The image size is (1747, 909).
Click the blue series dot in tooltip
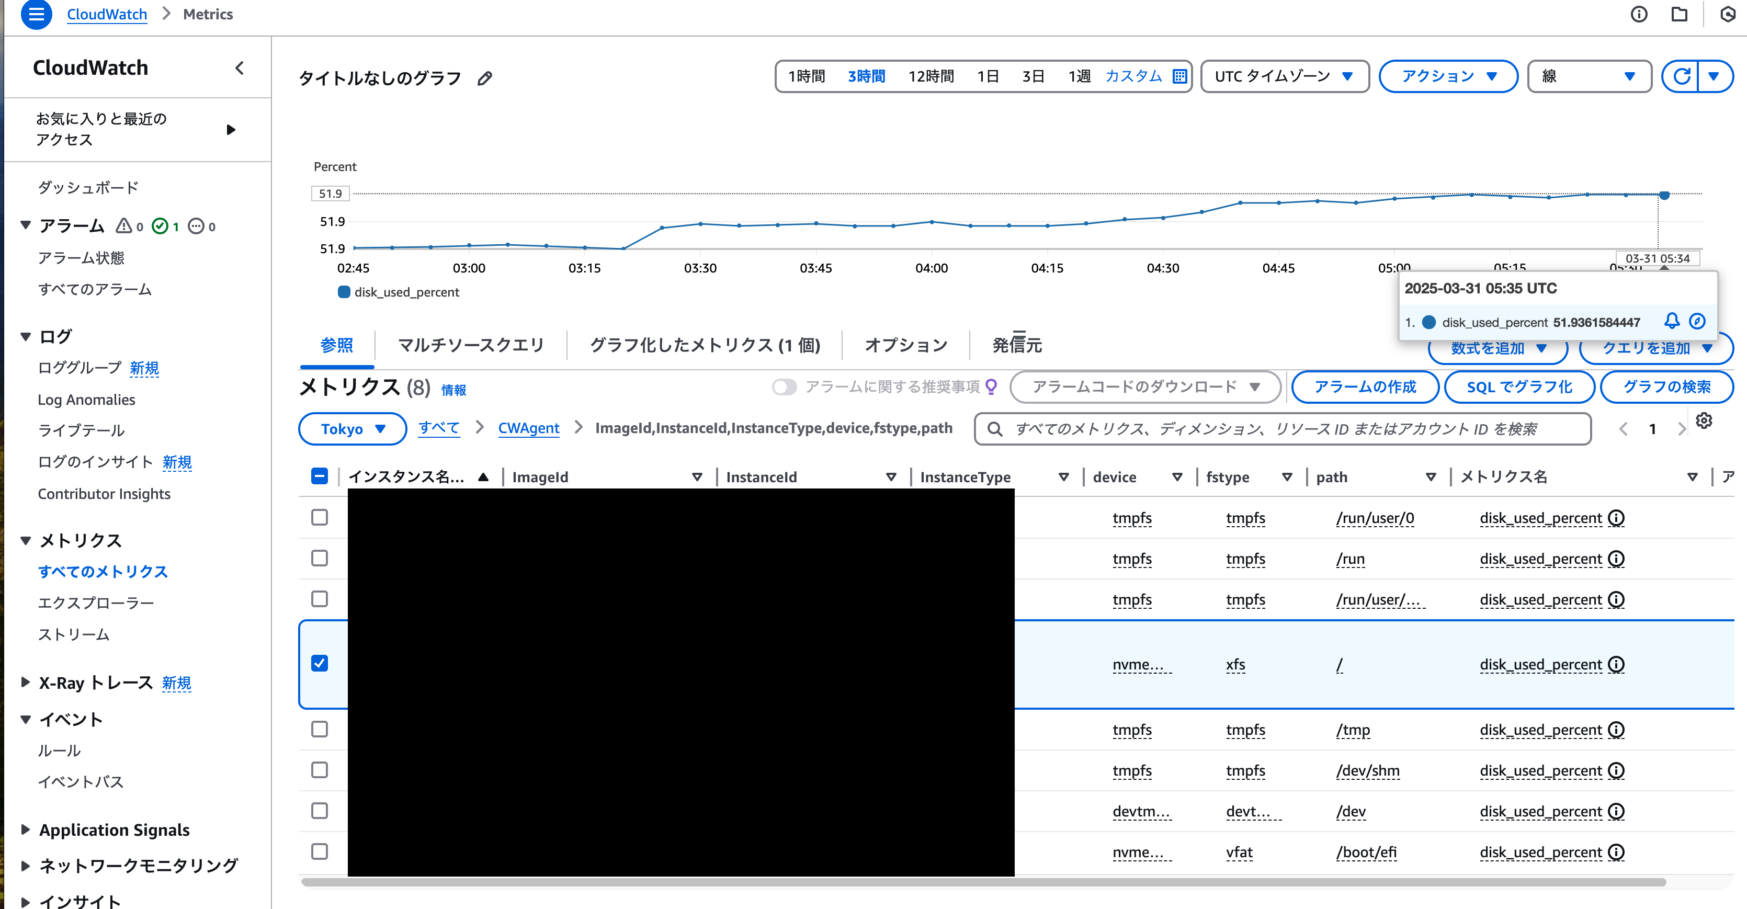pos(1428,322)
